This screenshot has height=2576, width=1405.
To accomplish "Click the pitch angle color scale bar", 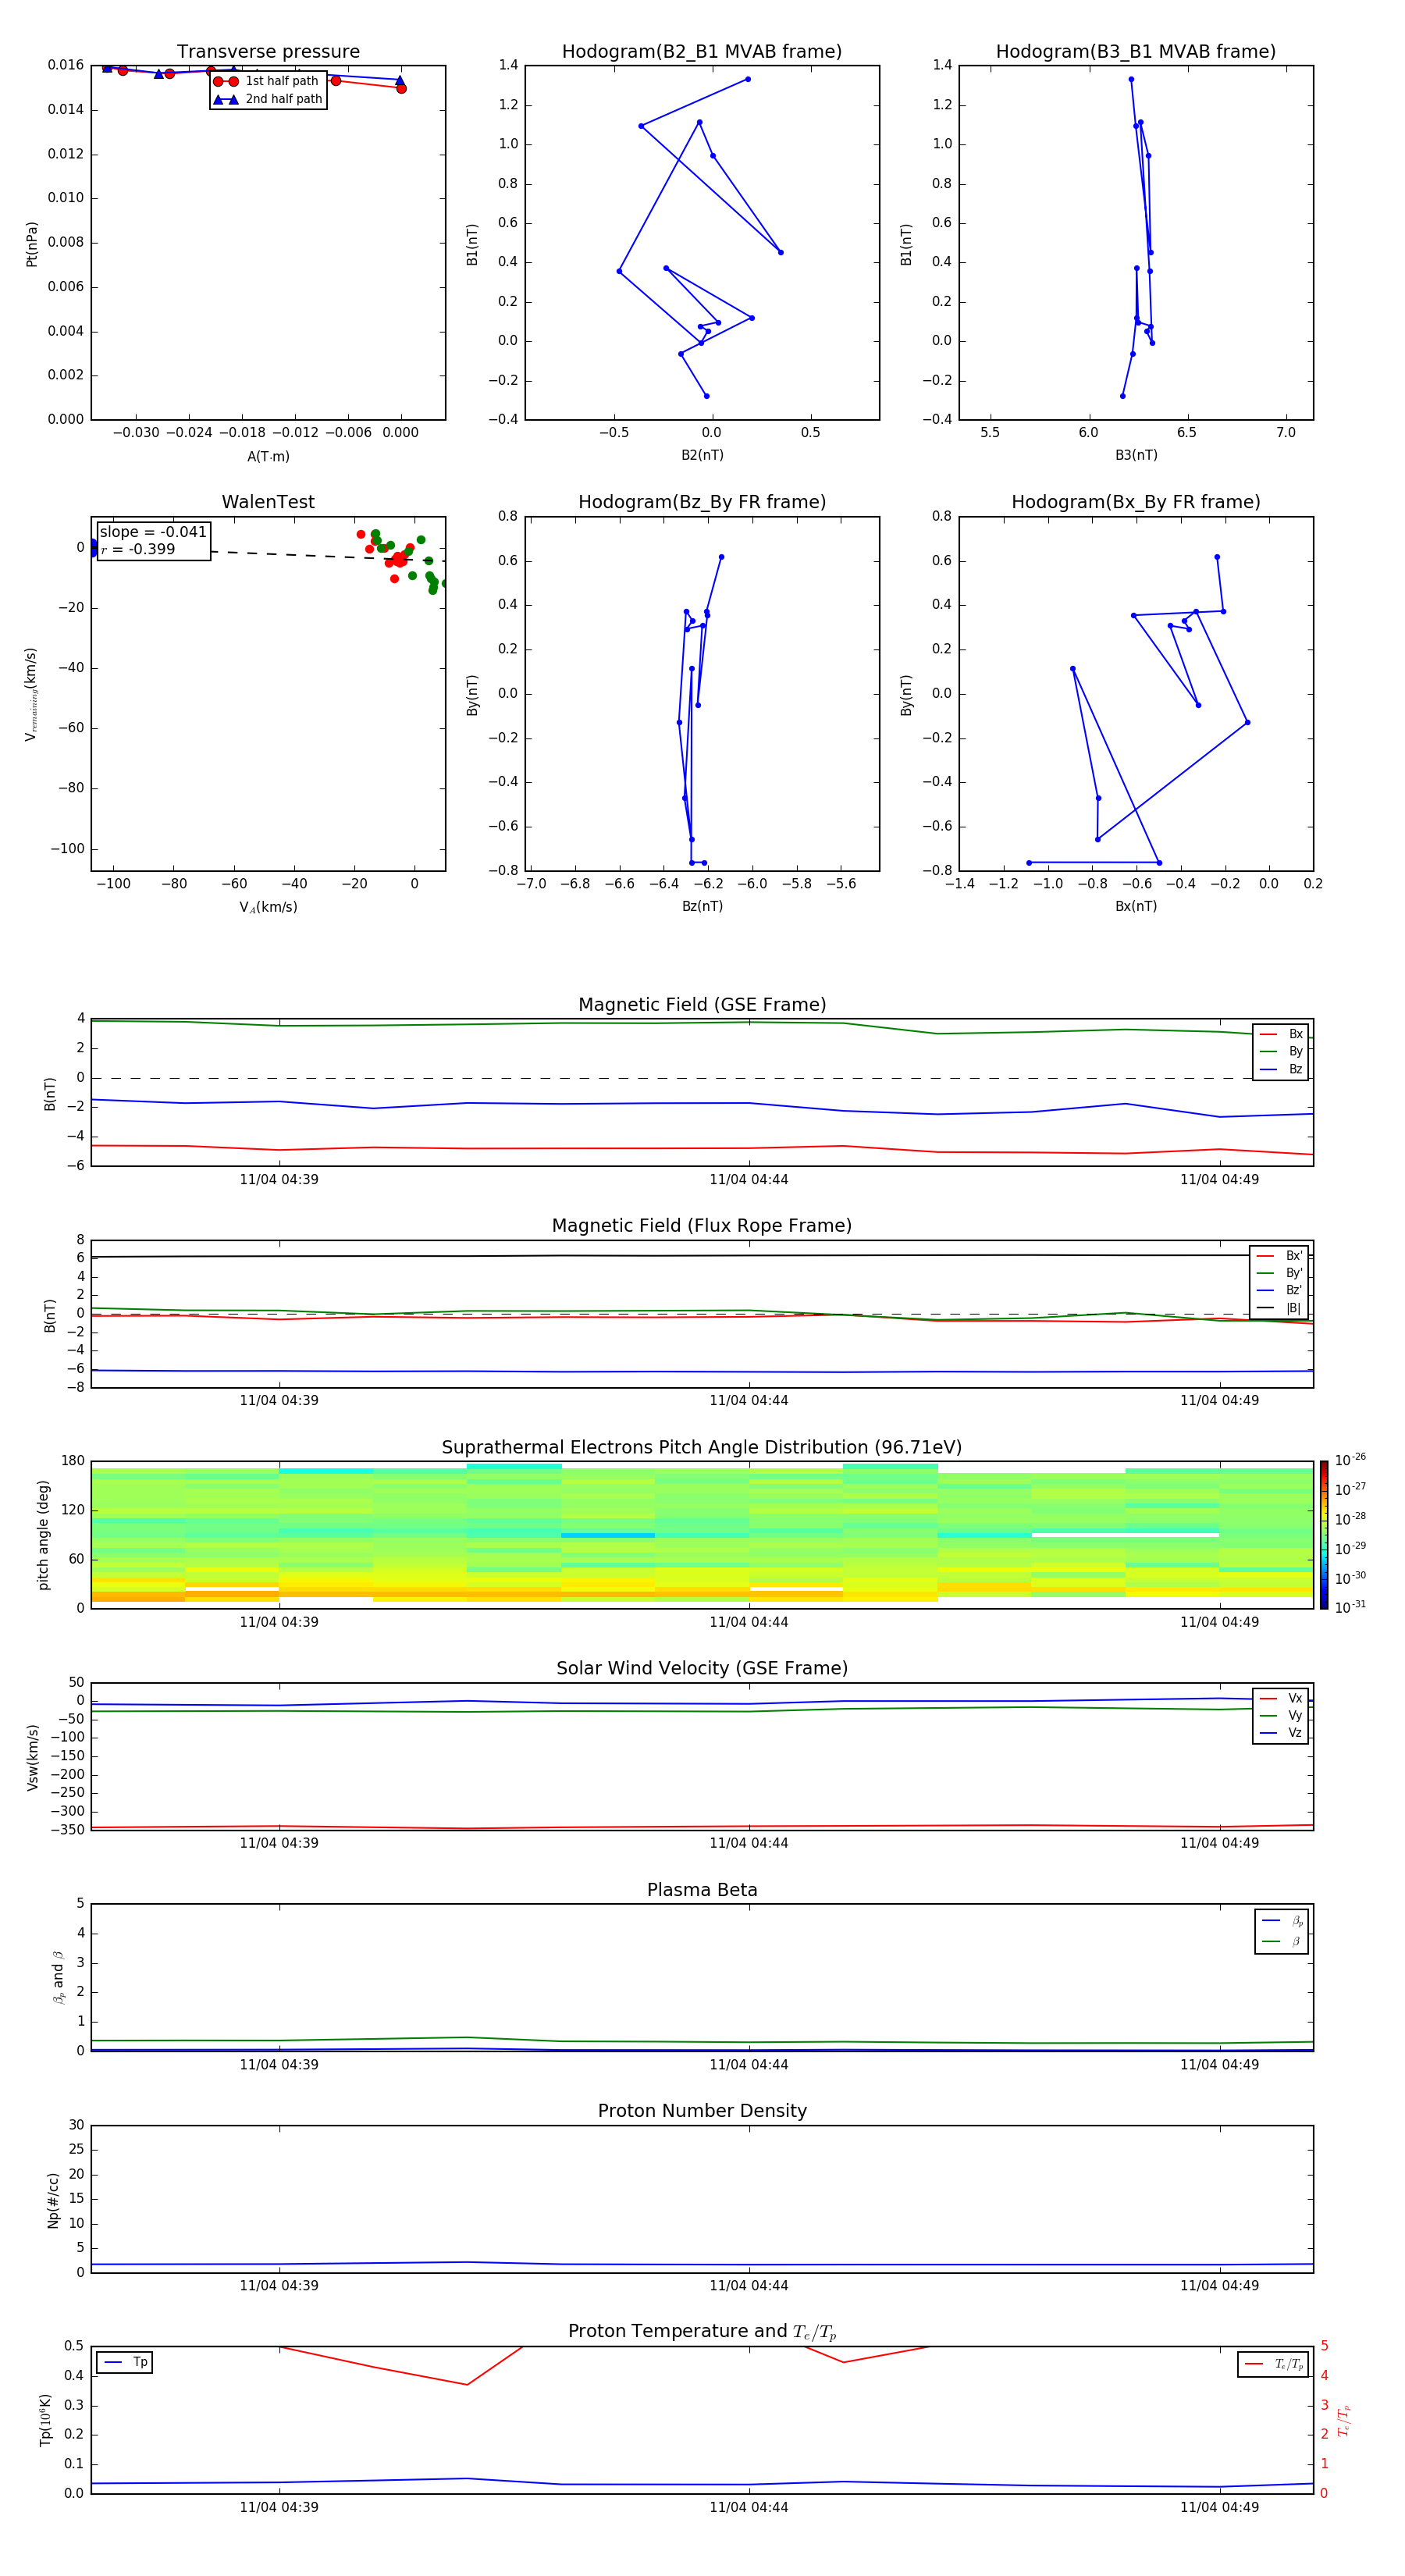I will 1324,1535.
